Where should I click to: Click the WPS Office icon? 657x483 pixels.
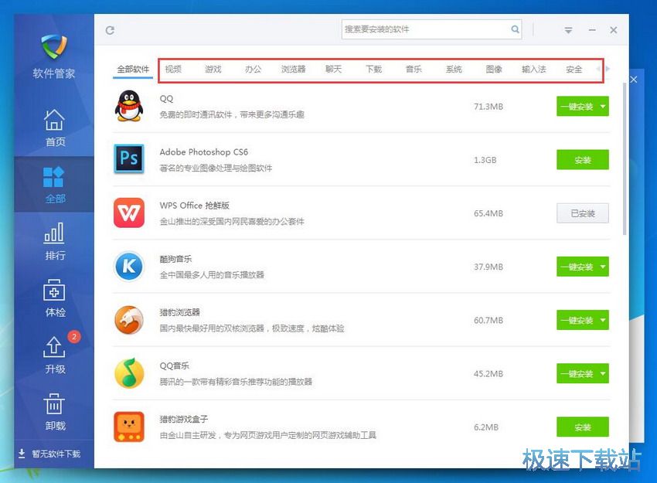point(128,213)
